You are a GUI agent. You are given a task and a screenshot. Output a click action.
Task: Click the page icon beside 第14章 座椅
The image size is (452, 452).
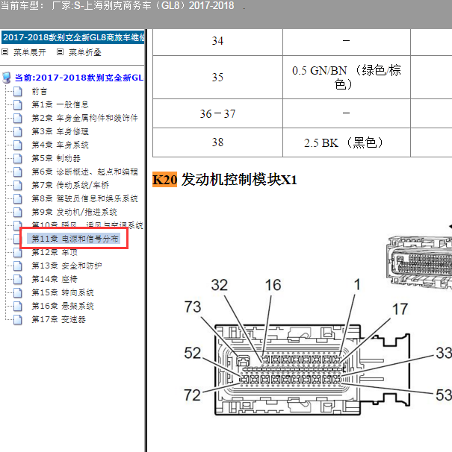click(18, 279)
